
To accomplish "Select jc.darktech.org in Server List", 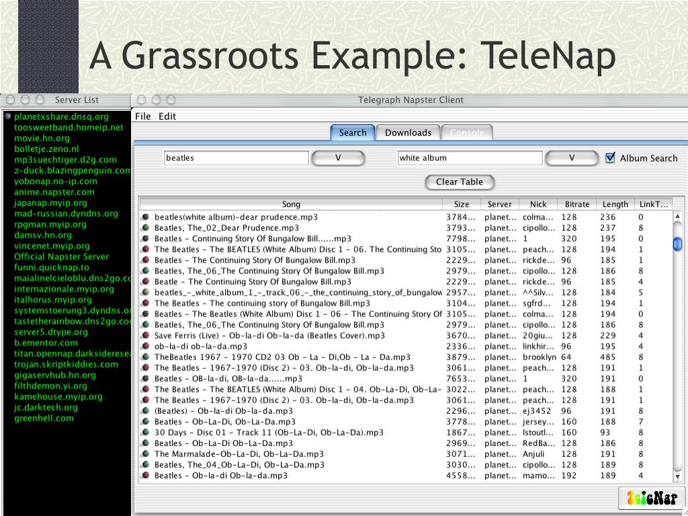I will [x=46, y=407].
